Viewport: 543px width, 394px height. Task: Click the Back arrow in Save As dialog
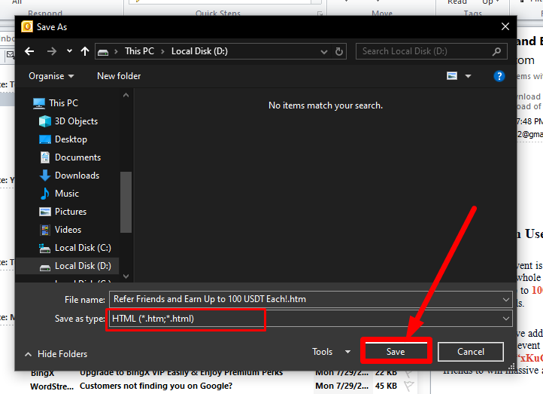click(29, 51)
